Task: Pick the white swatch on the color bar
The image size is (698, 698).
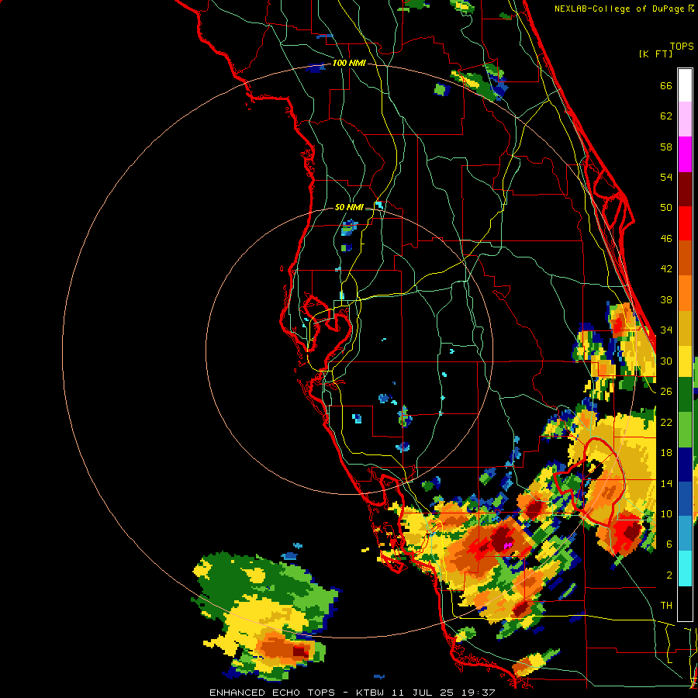Action: tap(685, 85)
